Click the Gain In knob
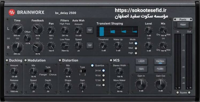 click(141, 84)
